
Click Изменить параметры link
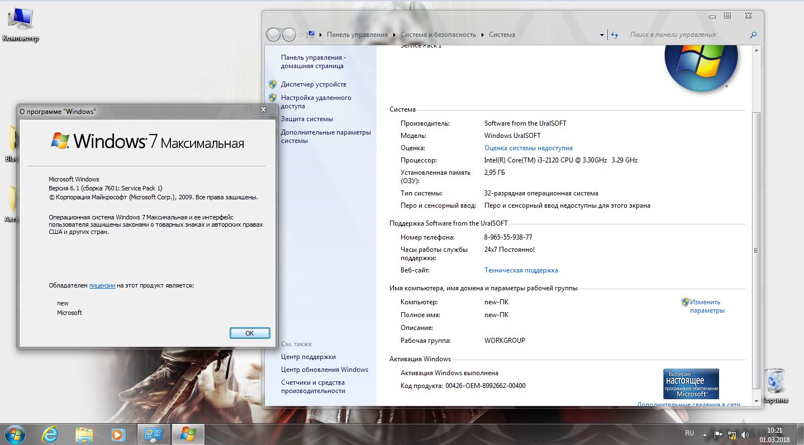707,306
